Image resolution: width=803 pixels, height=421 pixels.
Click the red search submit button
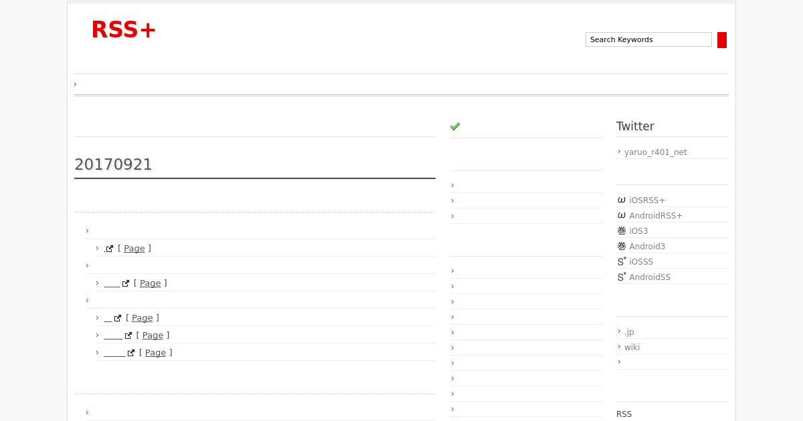coord(722,40)
